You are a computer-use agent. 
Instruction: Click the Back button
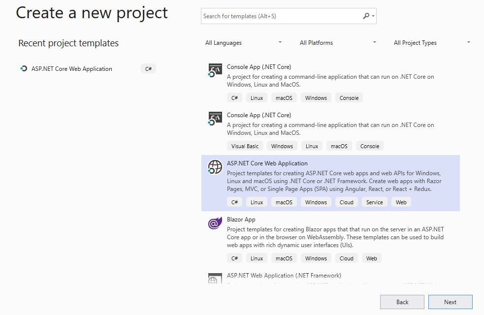402,302
